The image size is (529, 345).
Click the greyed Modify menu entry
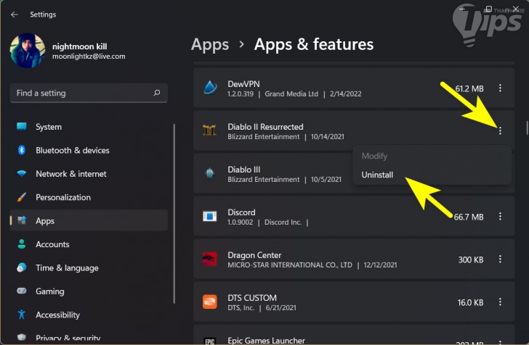click(x=432, y=156)
